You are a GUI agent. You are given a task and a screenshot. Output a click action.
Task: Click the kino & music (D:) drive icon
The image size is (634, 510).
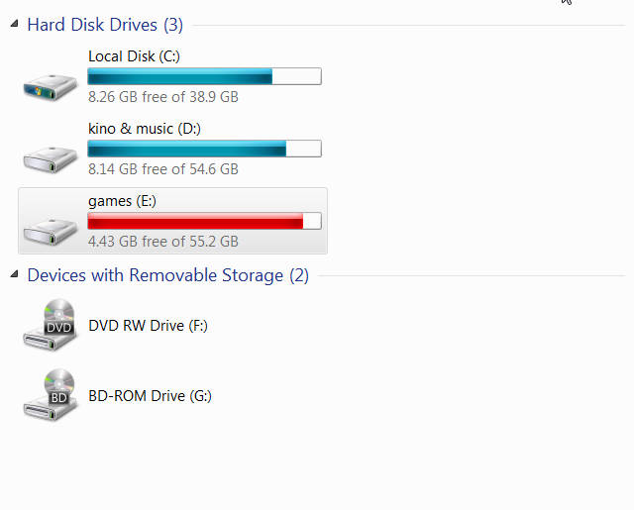coord(50,155)
